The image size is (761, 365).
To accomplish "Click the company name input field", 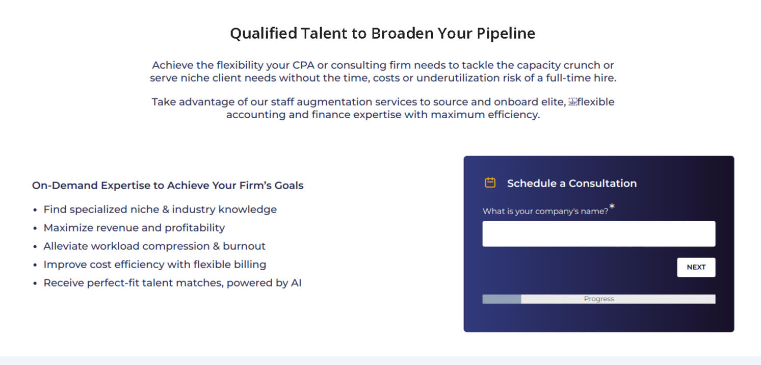I will tap(598, 234).
